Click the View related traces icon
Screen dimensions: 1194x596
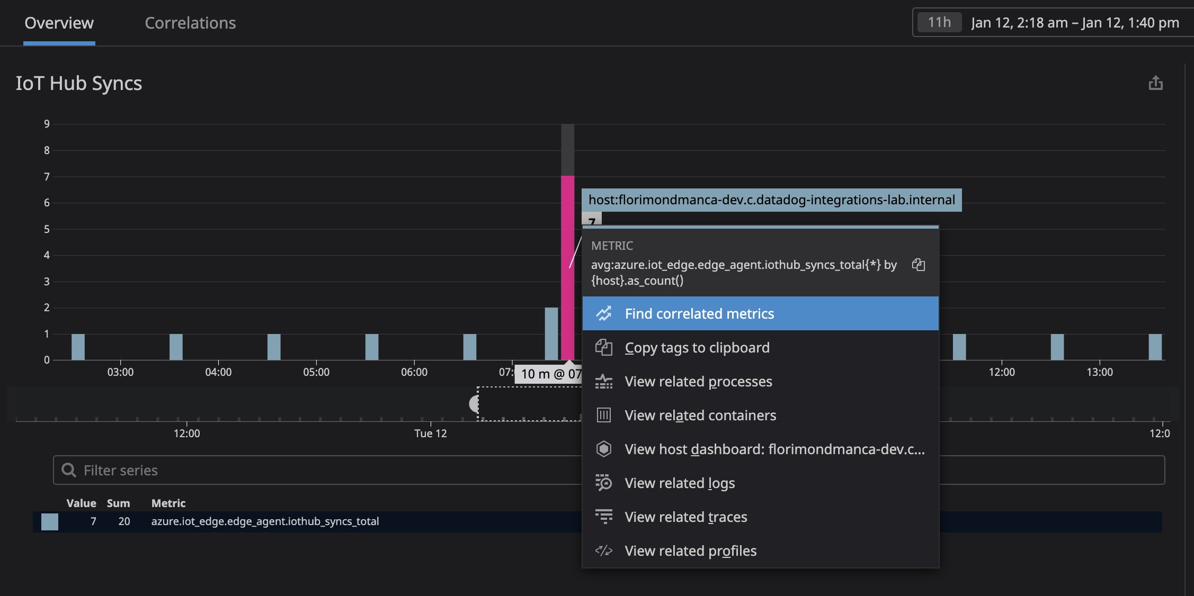click(604, 517)
